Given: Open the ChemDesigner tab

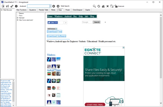Looking at the screenshot, I should coord(77,10).
